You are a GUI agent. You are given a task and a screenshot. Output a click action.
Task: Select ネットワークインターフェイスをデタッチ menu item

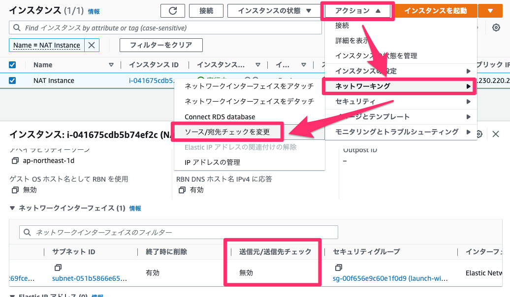click(x=249, y=102)
